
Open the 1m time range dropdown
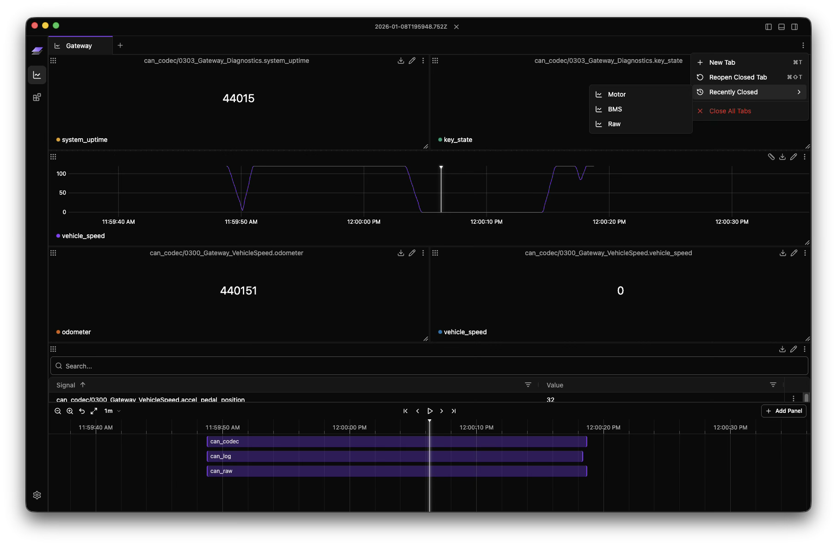tap(112, 411)
